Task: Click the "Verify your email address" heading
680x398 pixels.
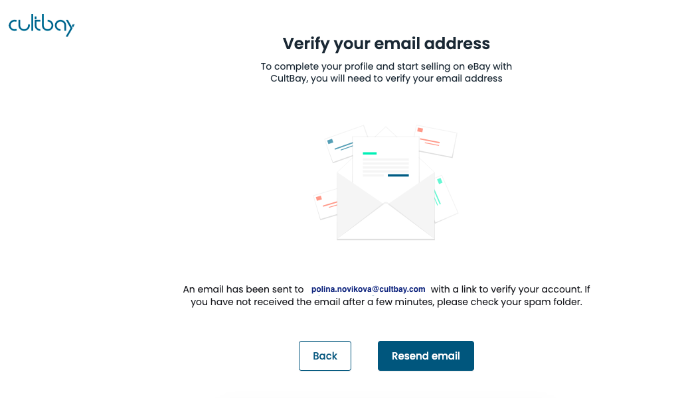Action: click(386, 44)
